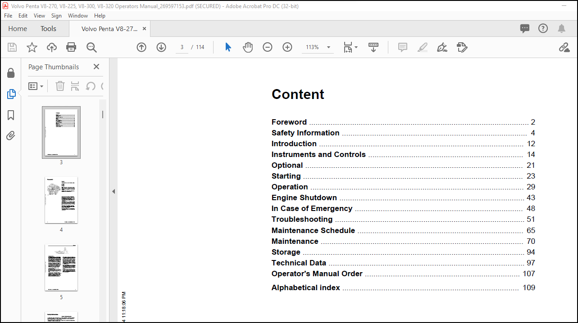578x323 pixels.
Task: Click the read mode keyboard icon
Action: coord(373,47)
